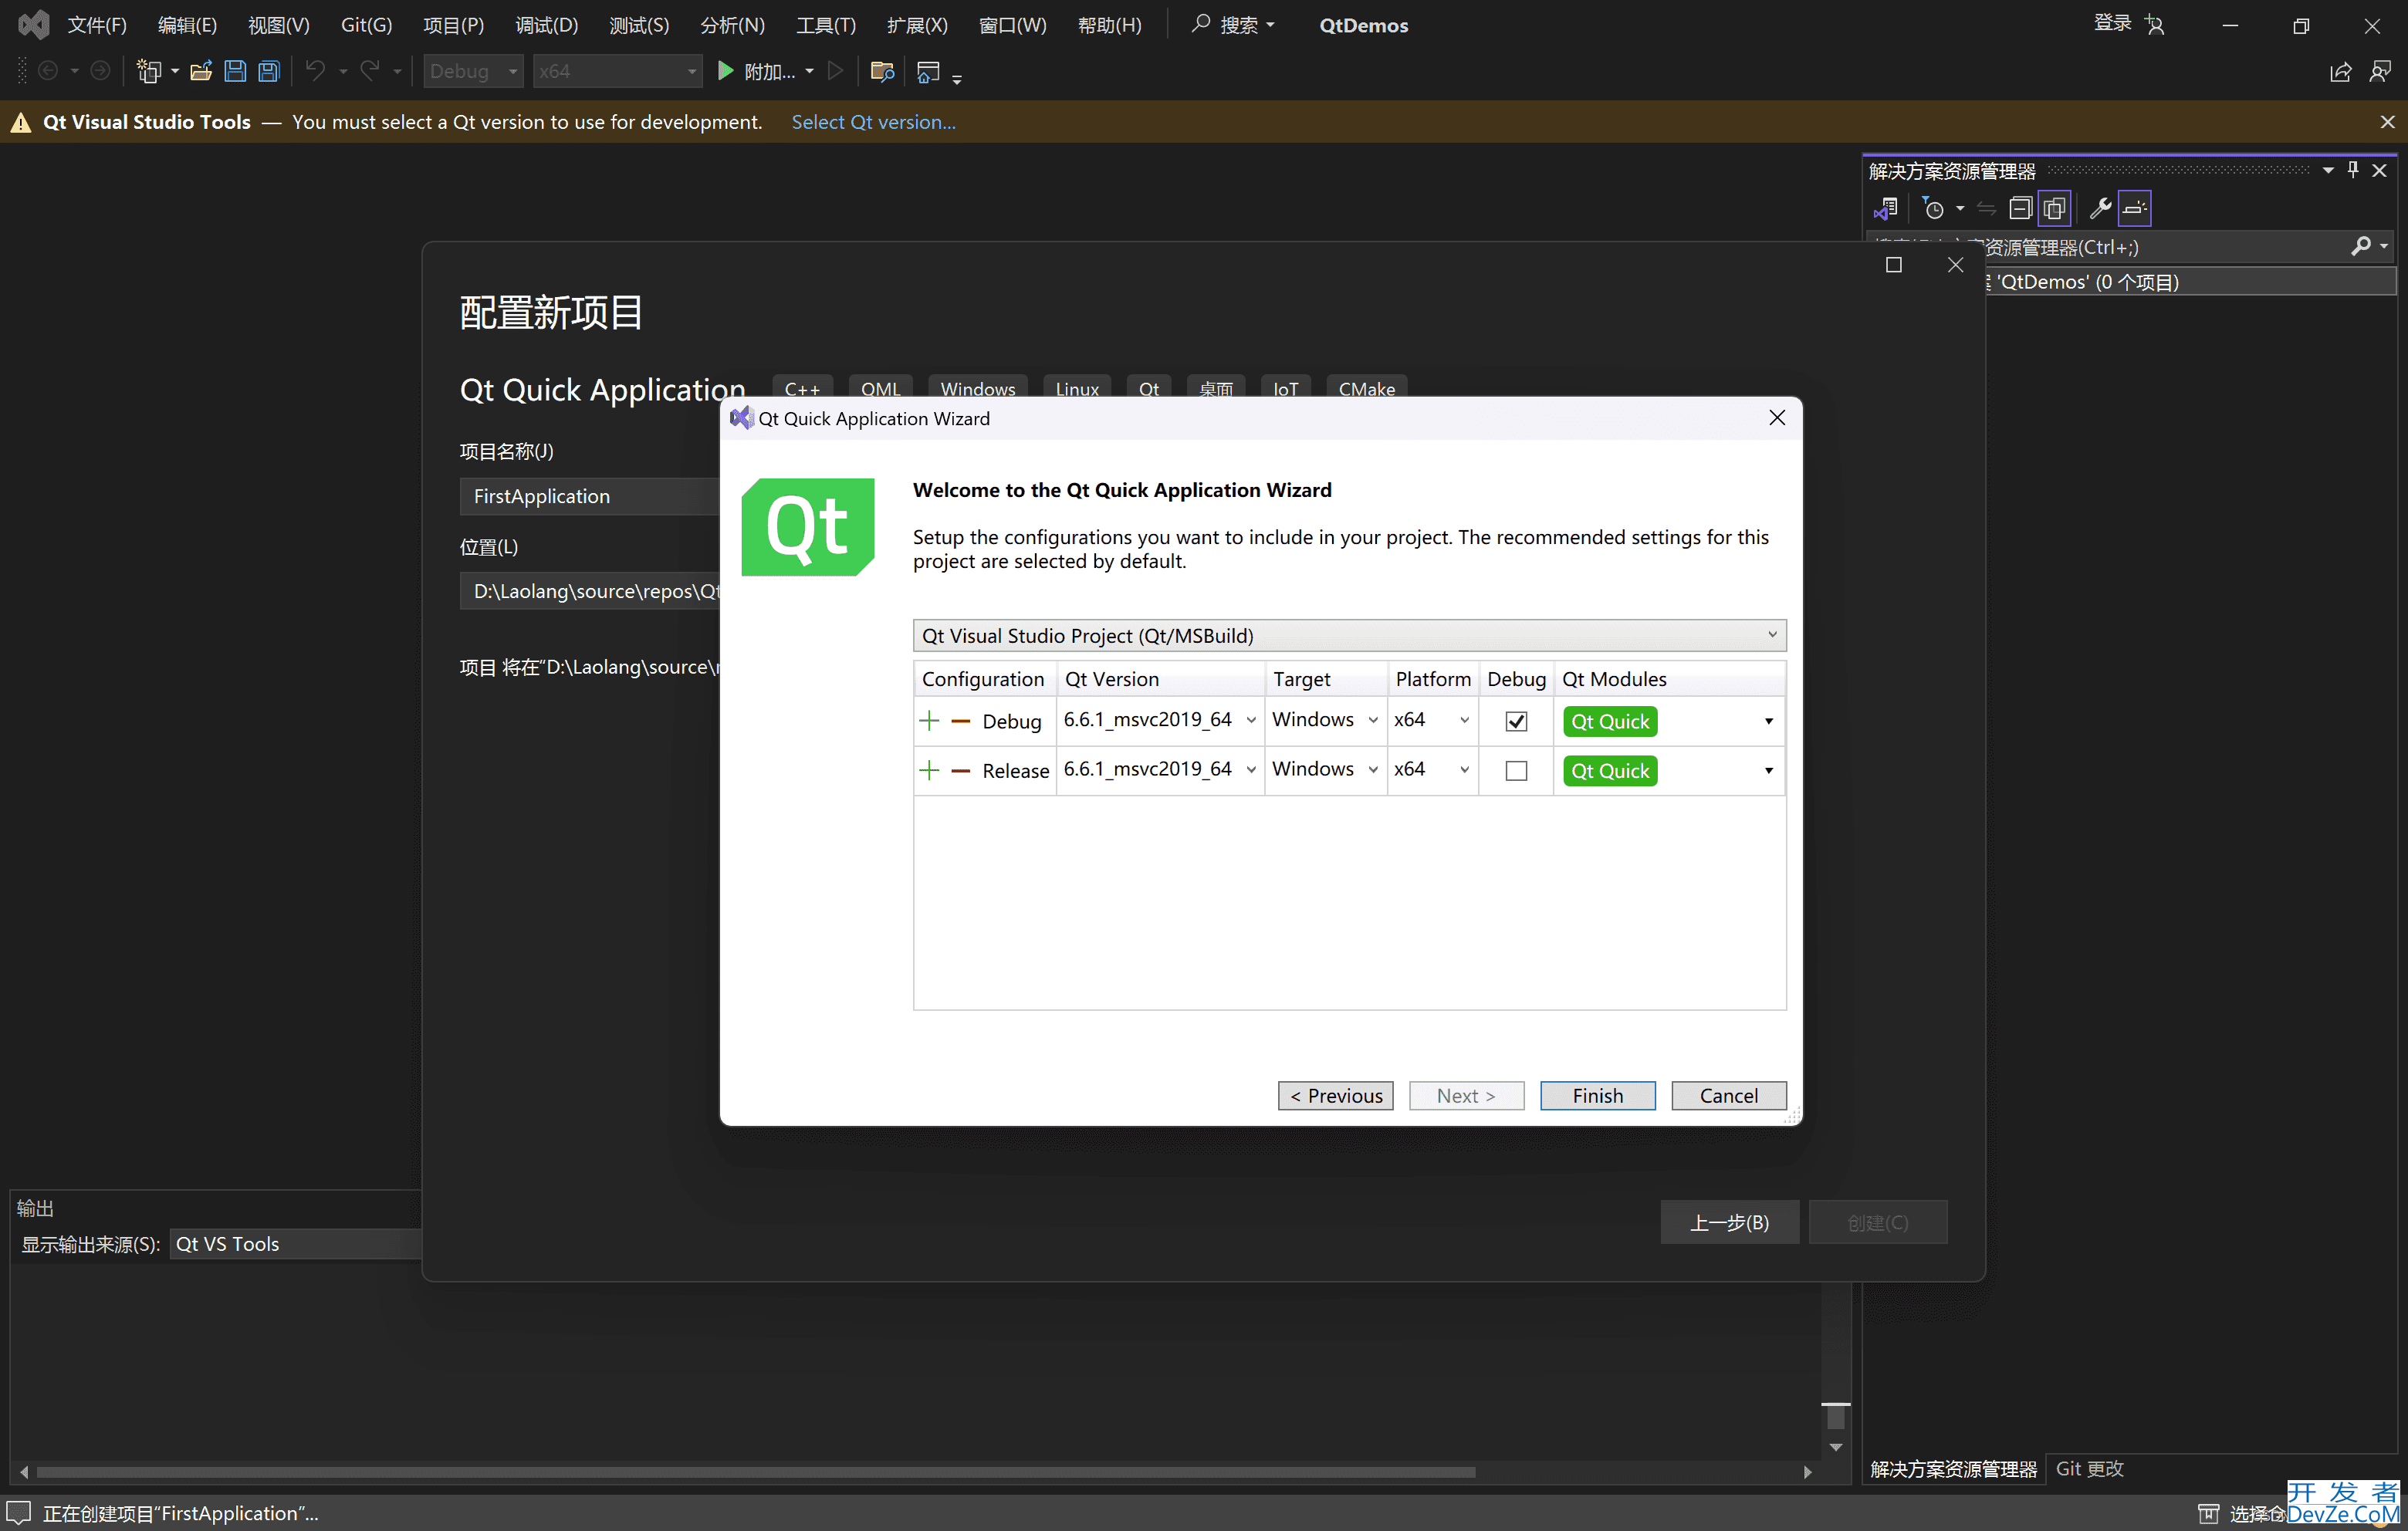Click the pending changes filter clock icon
2408x1531 pixels.
coord(1934,208)
